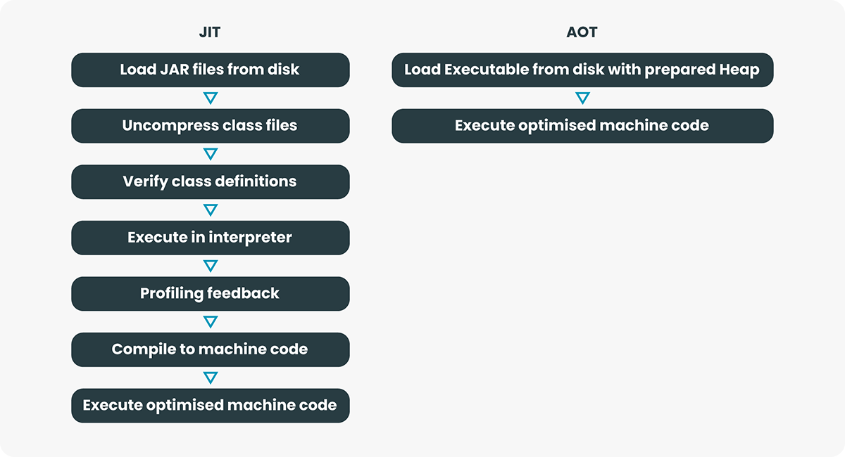Click the arrow below 'Execute in interpreter'

210,266
